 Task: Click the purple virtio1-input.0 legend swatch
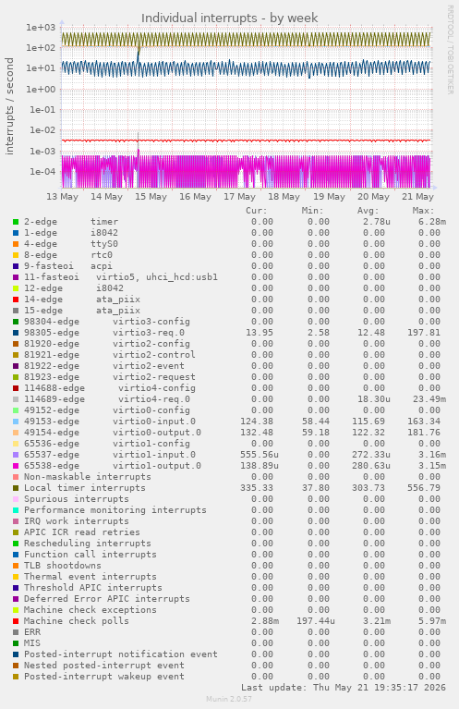click(x=16, y=455)
